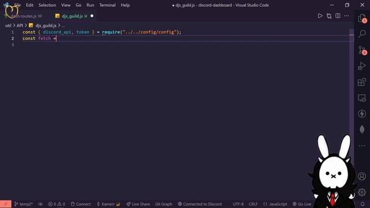Viewport: 370px width, 208px height.
Task: Select JavaScript language mode
Action: (275, 204)
